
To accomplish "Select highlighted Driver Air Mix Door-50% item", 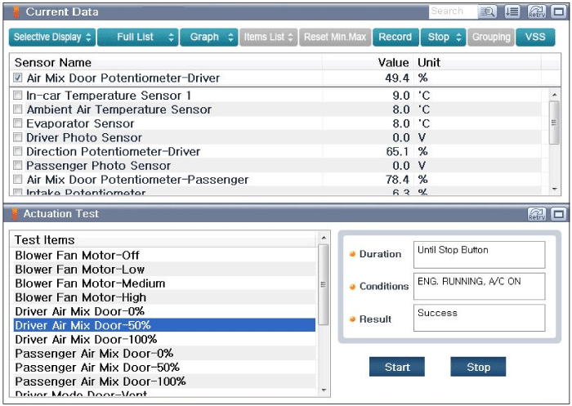I will [164, 325].
